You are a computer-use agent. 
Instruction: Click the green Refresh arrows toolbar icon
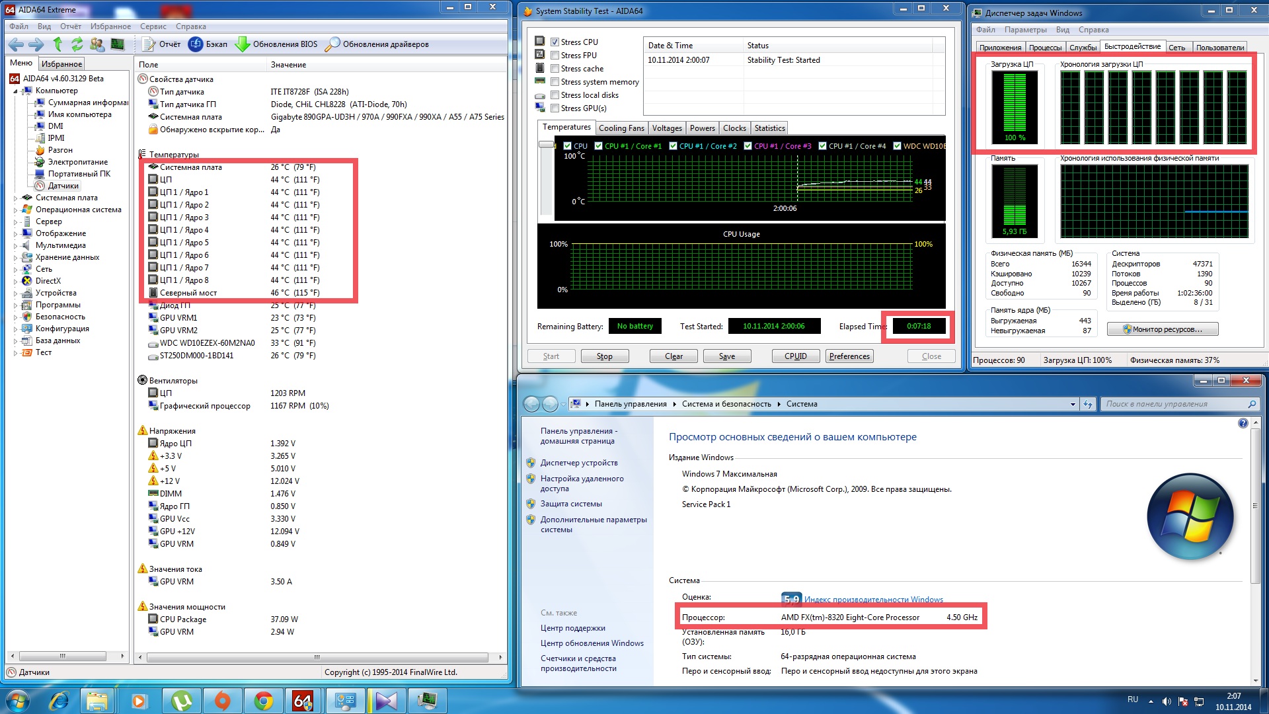coord(77,44)
